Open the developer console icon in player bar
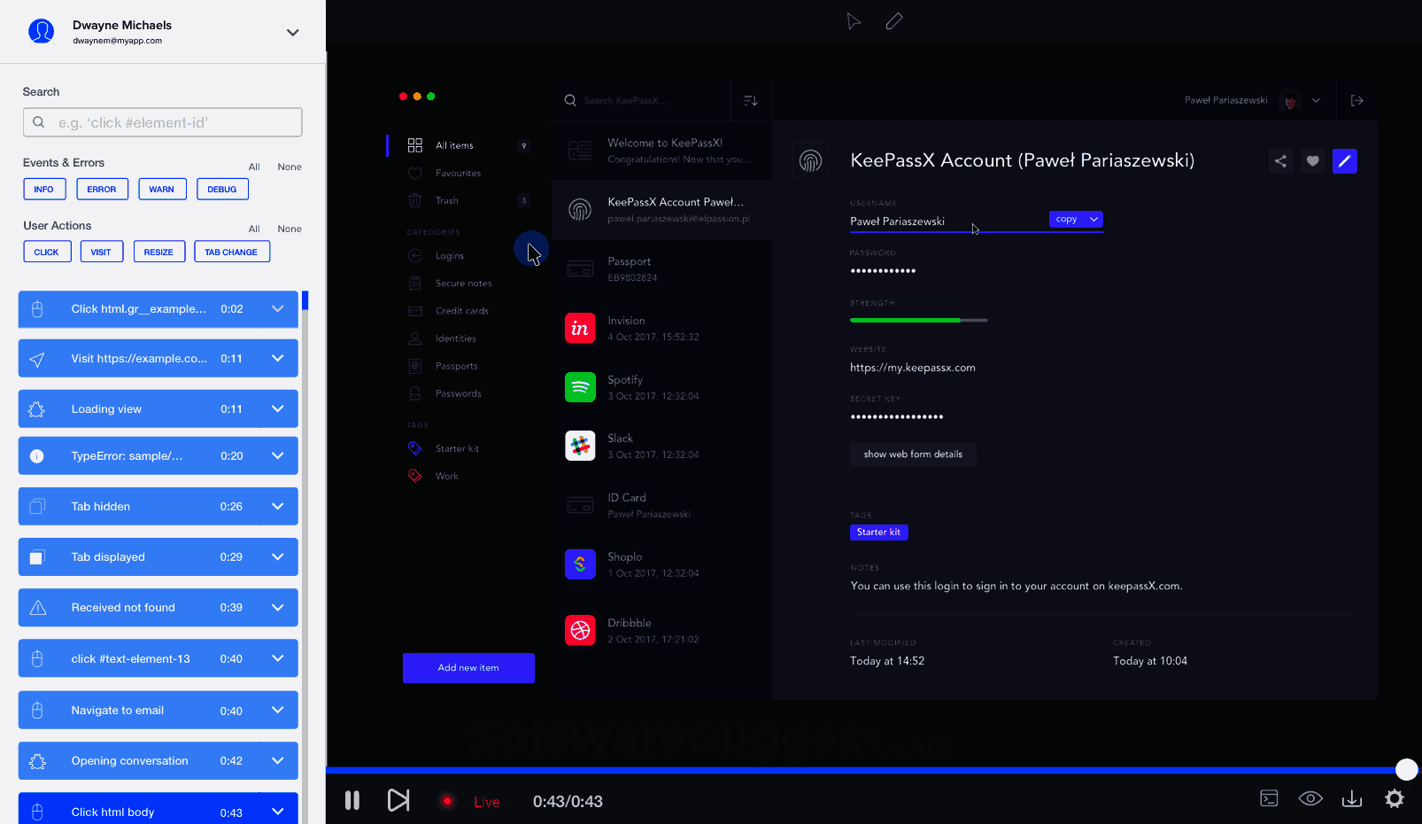The height and width of the screenshot is (824, 1422). (x=1269, y=798)
